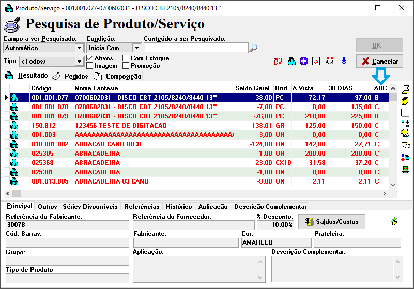This screenshot has width=414, height=289.
Task: Tick the Promoção checkbox
Action: tap(126, 66)
